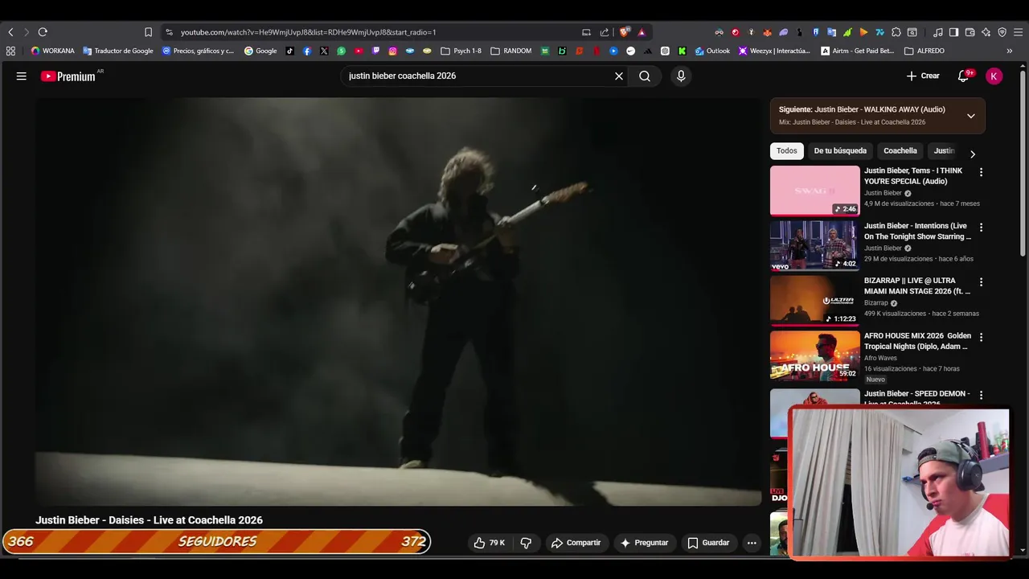Click the video player to pause
The image size is (1029, 579).
pyautogui.click(x=398, y=302)
